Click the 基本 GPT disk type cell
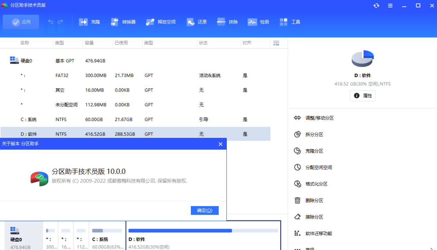This screenshot has height=250, width=437. point(65,61)
